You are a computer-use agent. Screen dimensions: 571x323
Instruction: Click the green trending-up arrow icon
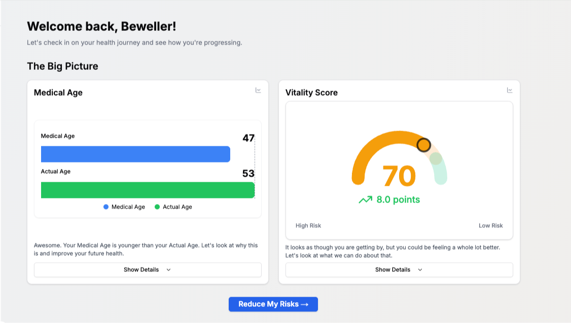point(365,200)
